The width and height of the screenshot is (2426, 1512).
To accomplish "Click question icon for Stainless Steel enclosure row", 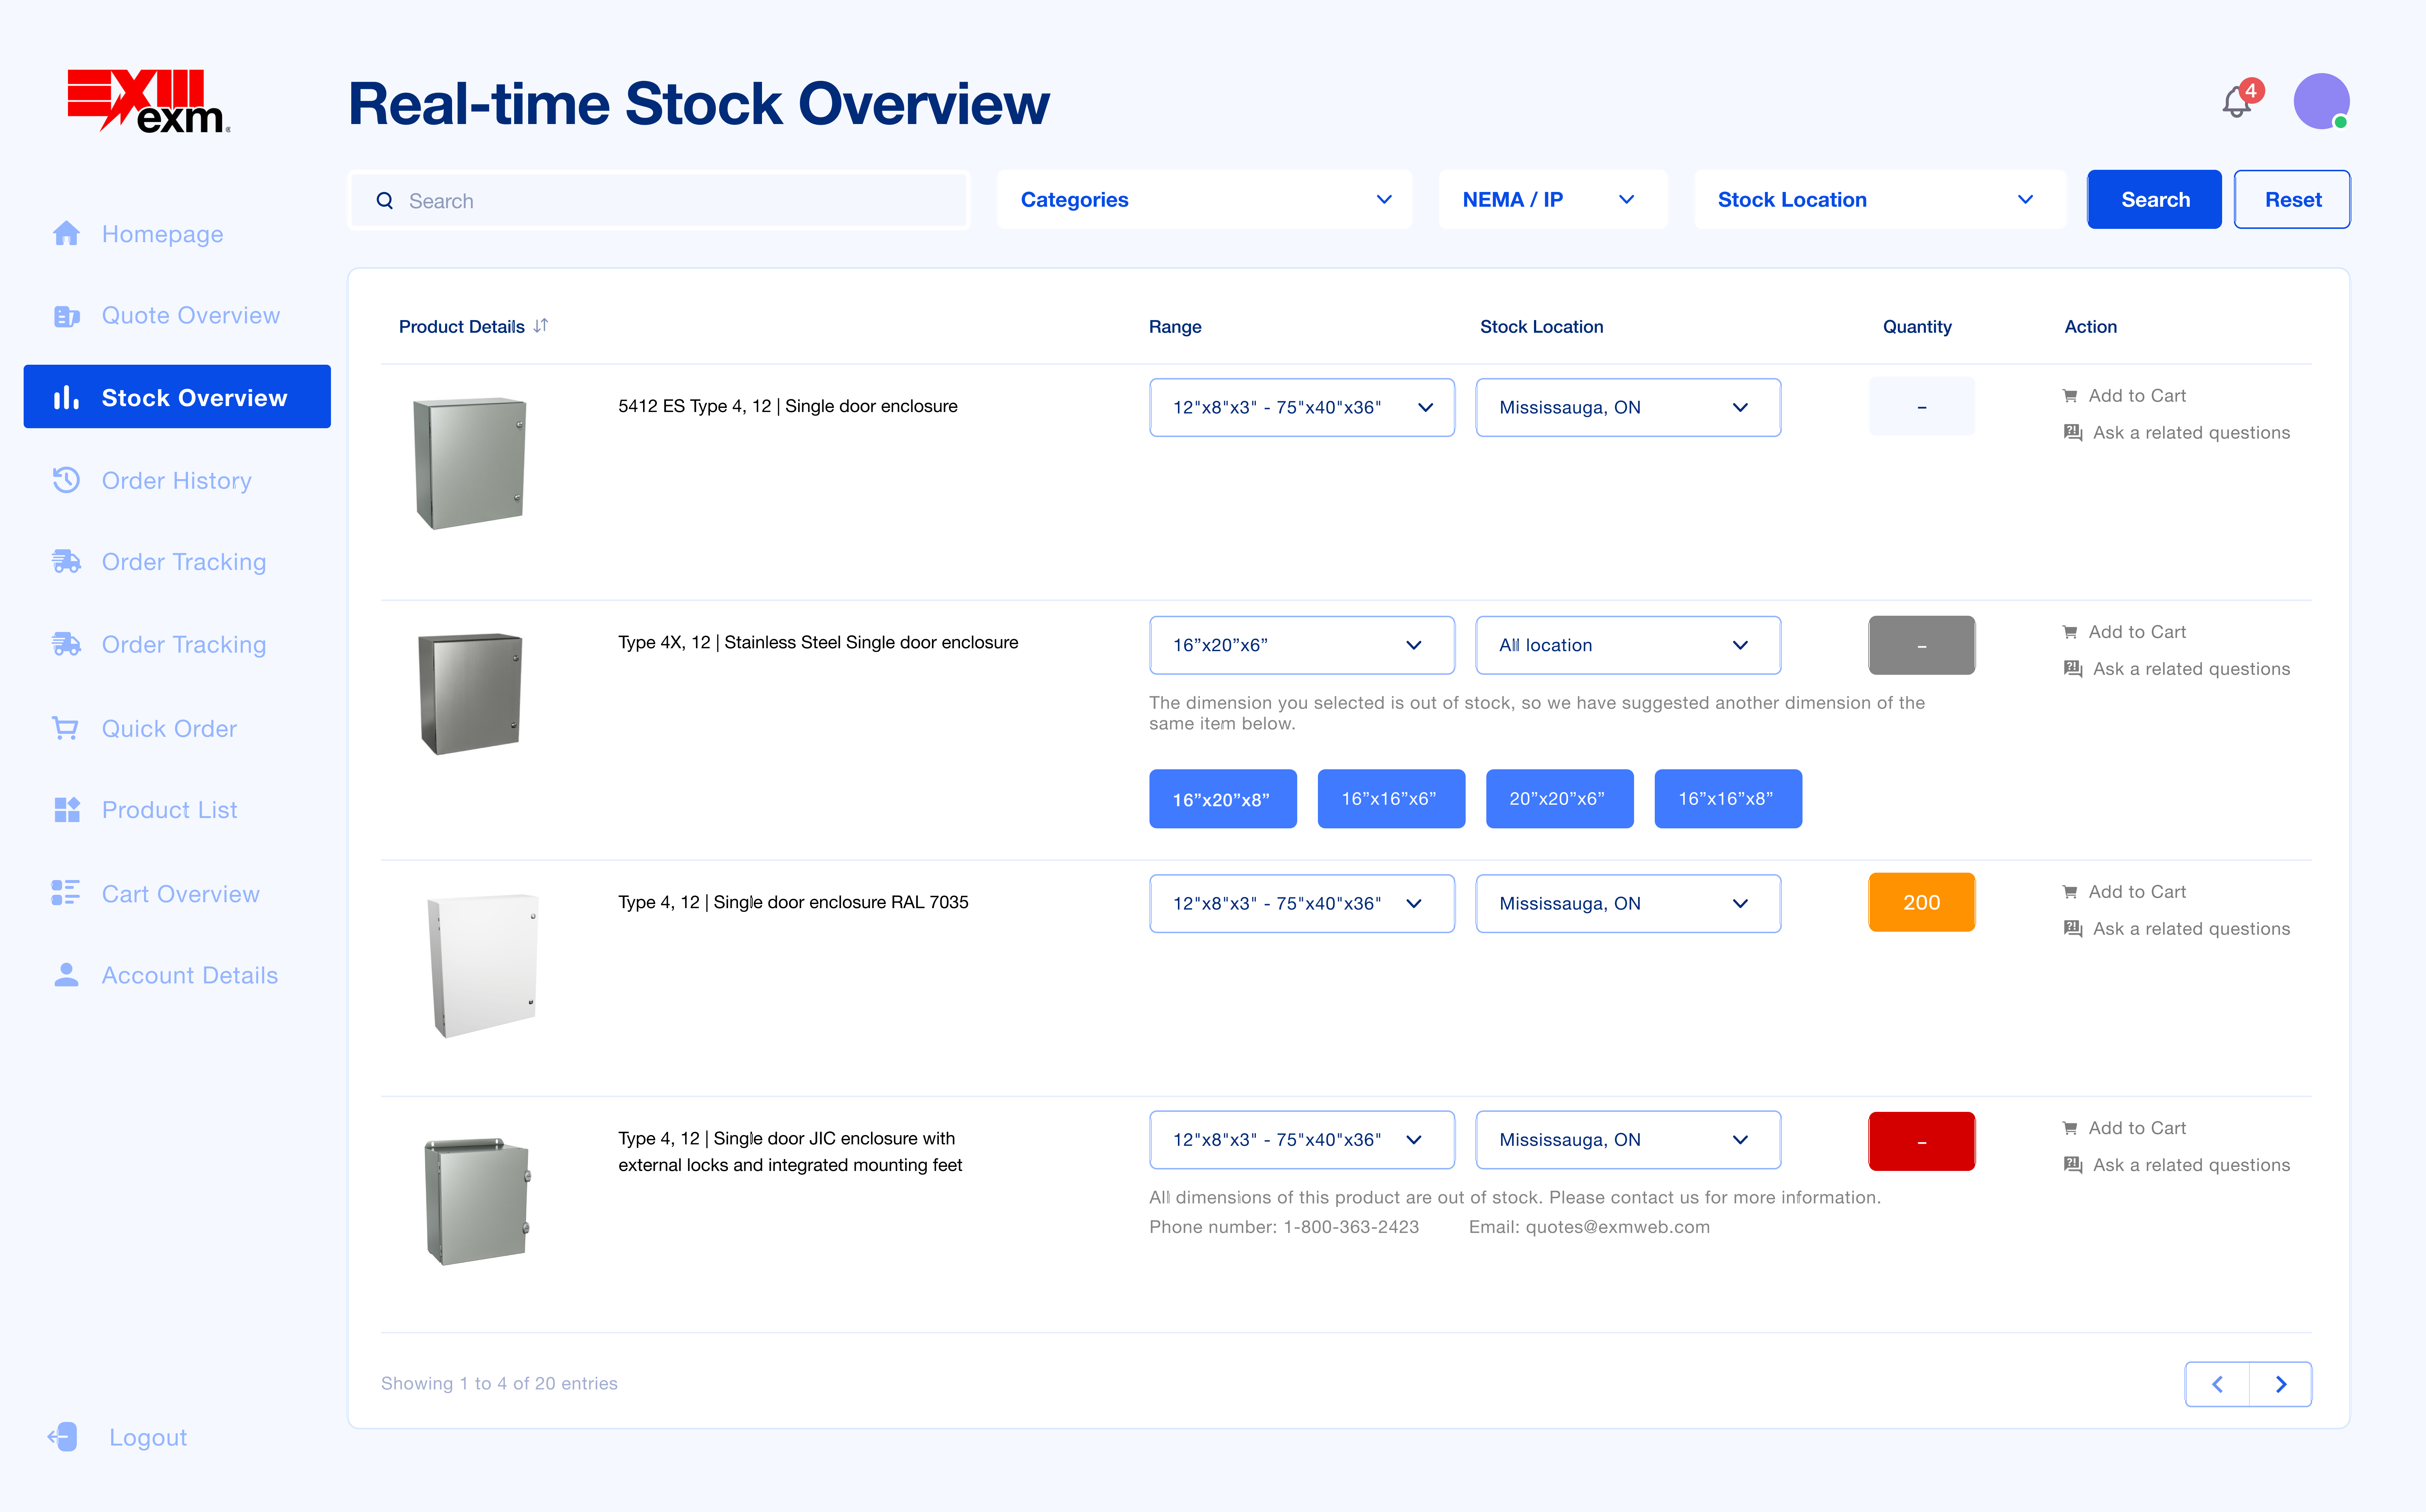I will (2073, 668).
